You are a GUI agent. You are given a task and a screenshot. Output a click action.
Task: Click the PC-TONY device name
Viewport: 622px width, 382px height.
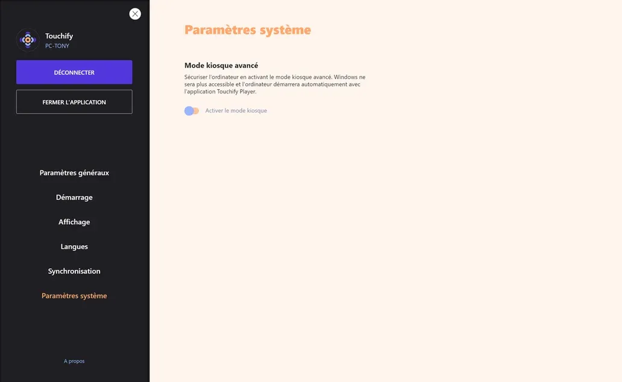click(x=57, y=46)
